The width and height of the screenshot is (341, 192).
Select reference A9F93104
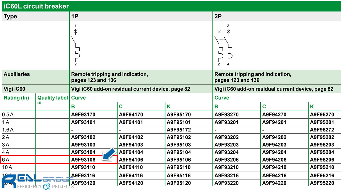coord(83,152)
